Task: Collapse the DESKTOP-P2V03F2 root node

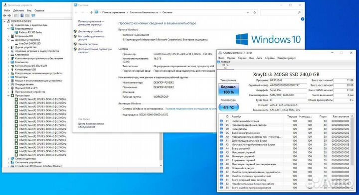Action: [x=4, y=21]
